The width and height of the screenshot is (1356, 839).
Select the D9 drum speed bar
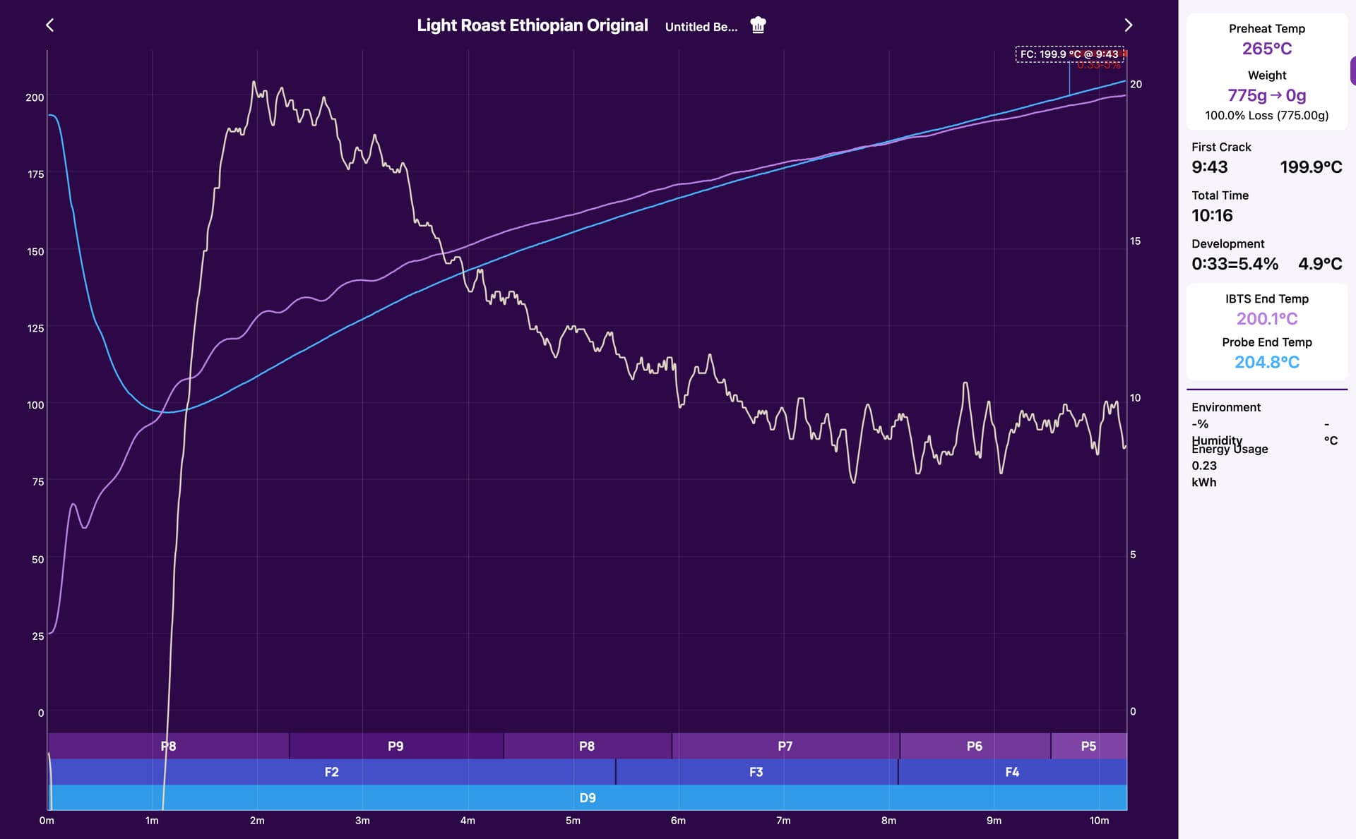click(x=588, y=797)
